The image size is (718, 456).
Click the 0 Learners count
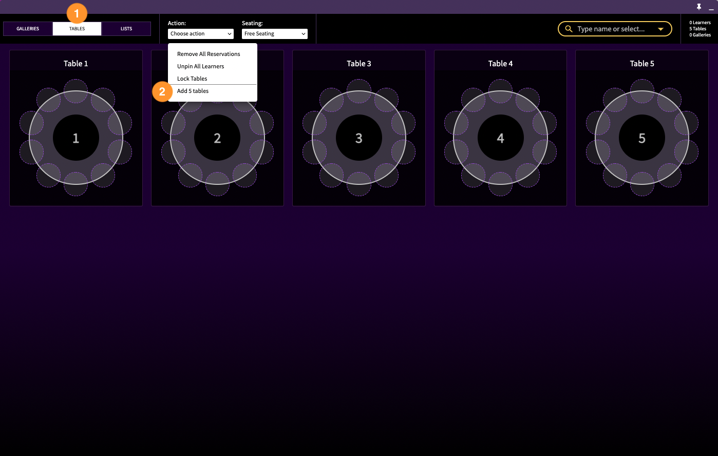(x=700, y=23)
